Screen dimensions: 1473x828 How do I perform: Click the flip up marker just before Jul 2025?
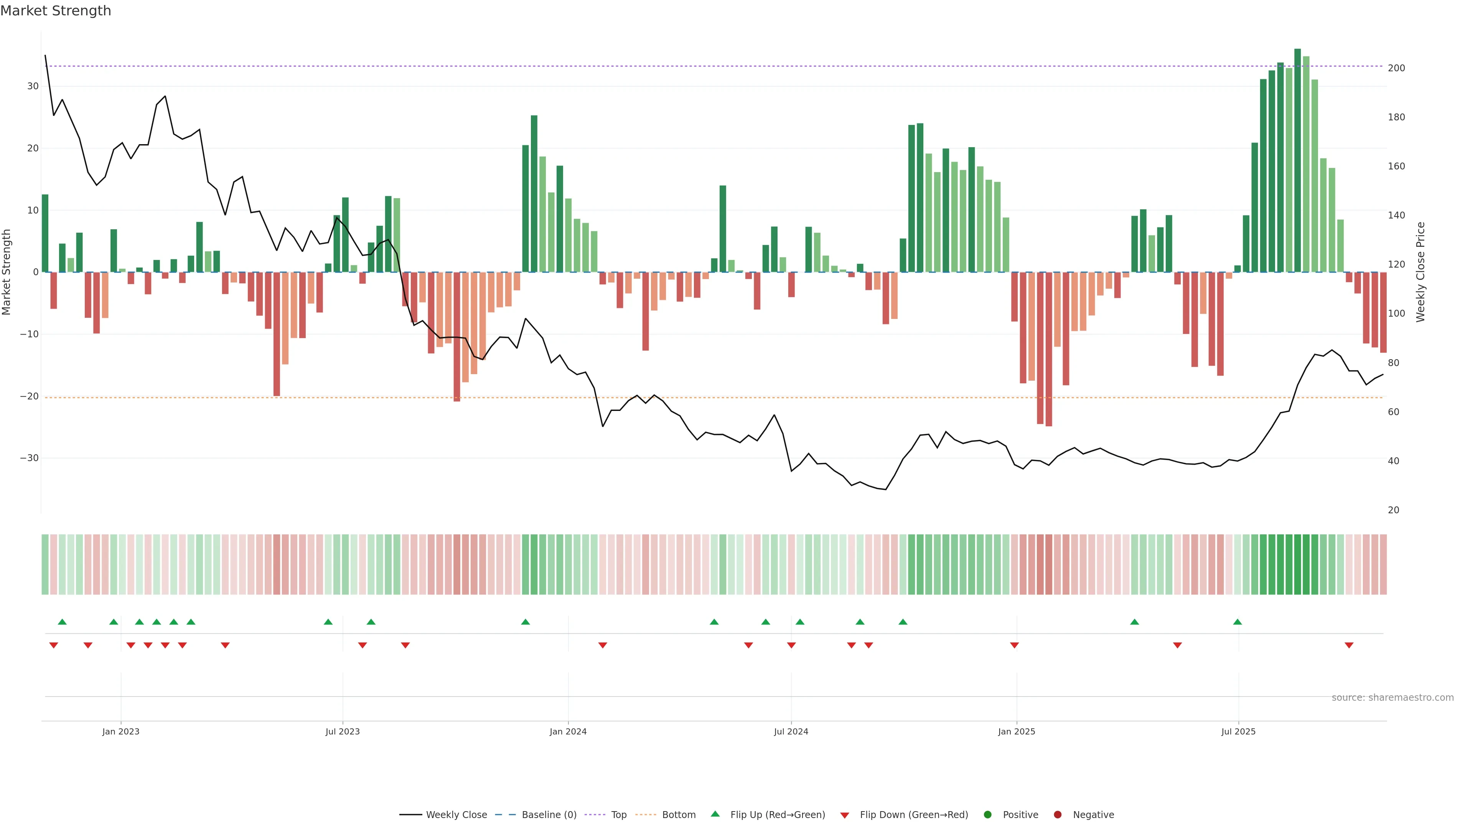(x=1237, y=622)
